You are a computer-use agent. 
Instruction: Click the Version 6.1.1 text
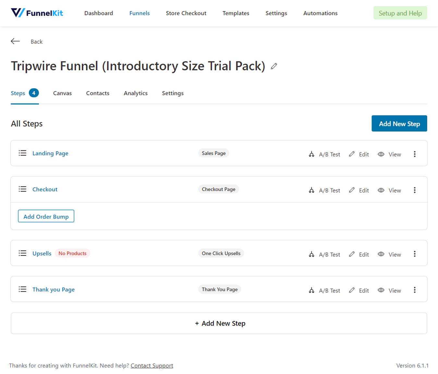tap(412, 366)
